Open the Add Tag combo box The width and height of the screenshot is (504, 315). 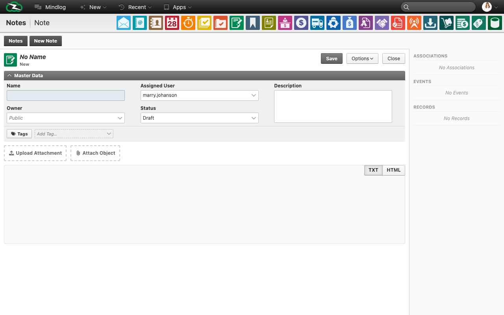point(74,134)
